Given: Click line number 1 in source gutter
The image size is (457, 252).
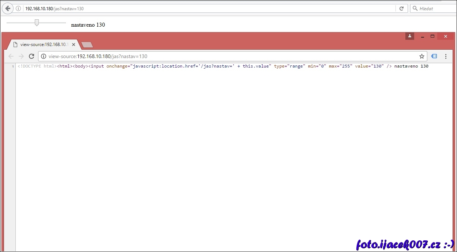Looking at the screenshot, I should click(x=13, y=66).
